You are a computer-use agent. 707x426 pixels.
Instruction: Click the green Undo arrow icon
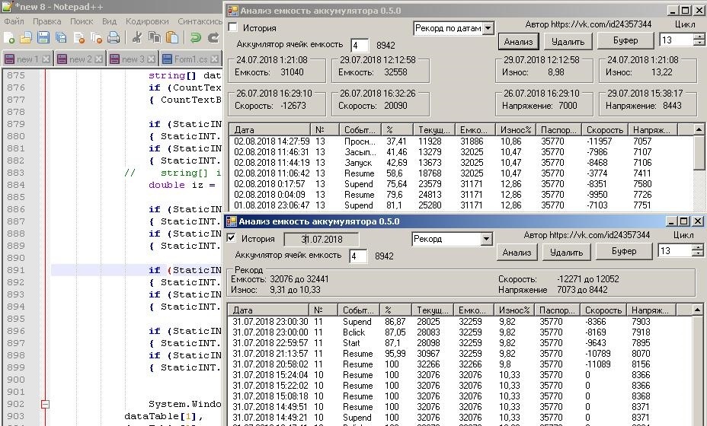click(195, 37)
